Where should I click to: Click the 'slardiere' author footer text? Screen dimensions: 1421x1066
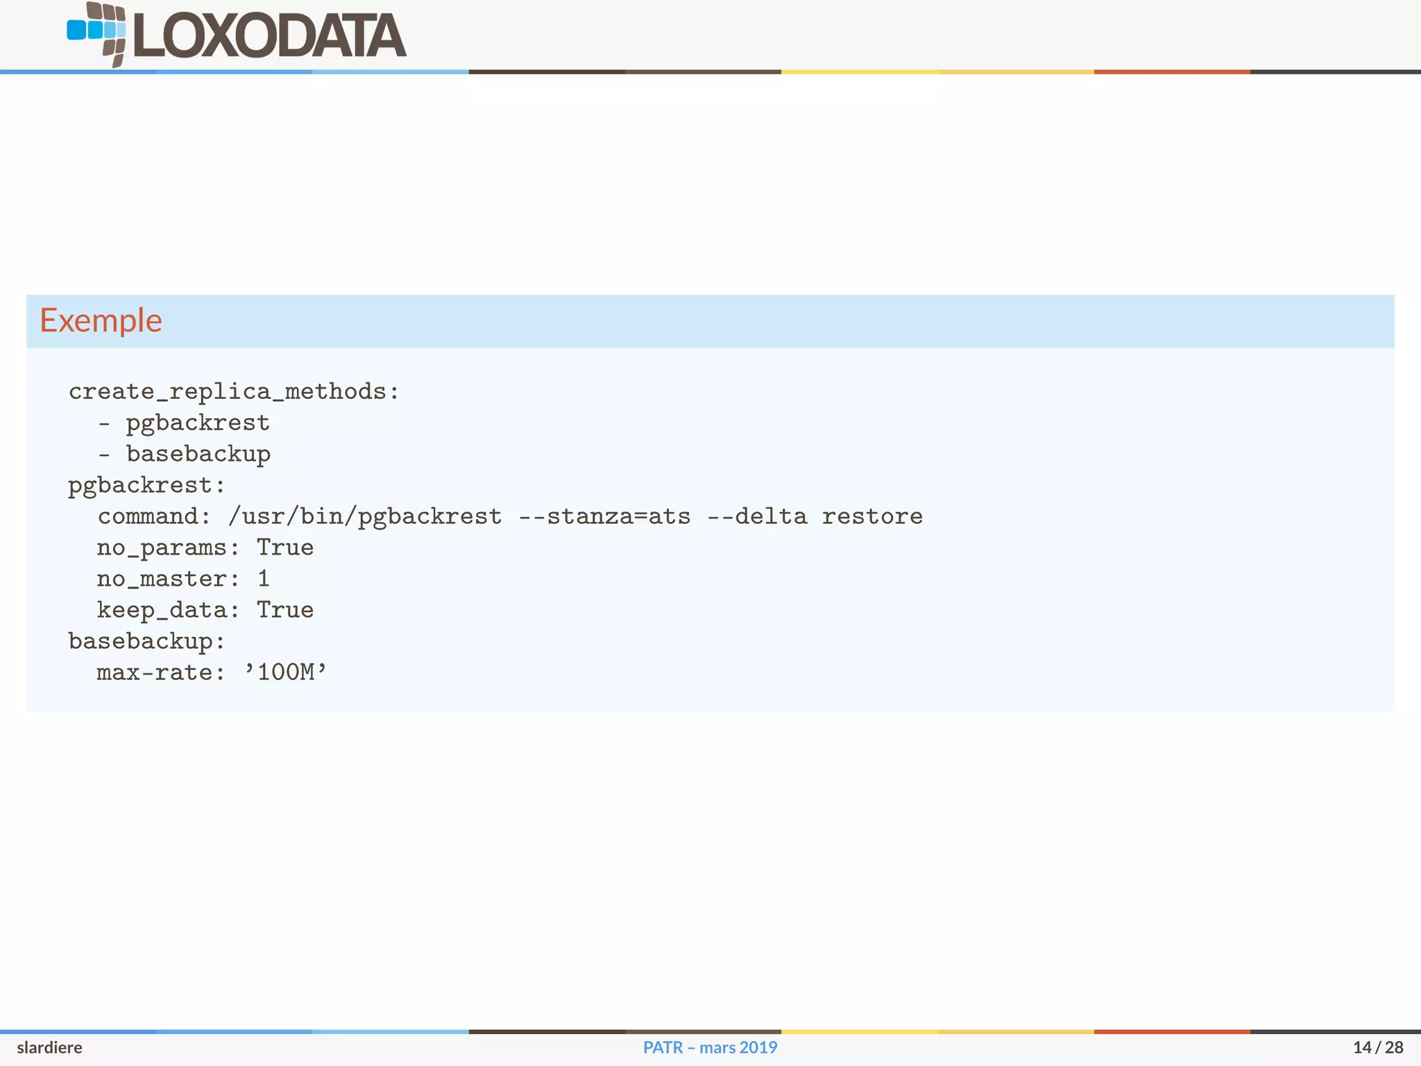click(49, 1047)
